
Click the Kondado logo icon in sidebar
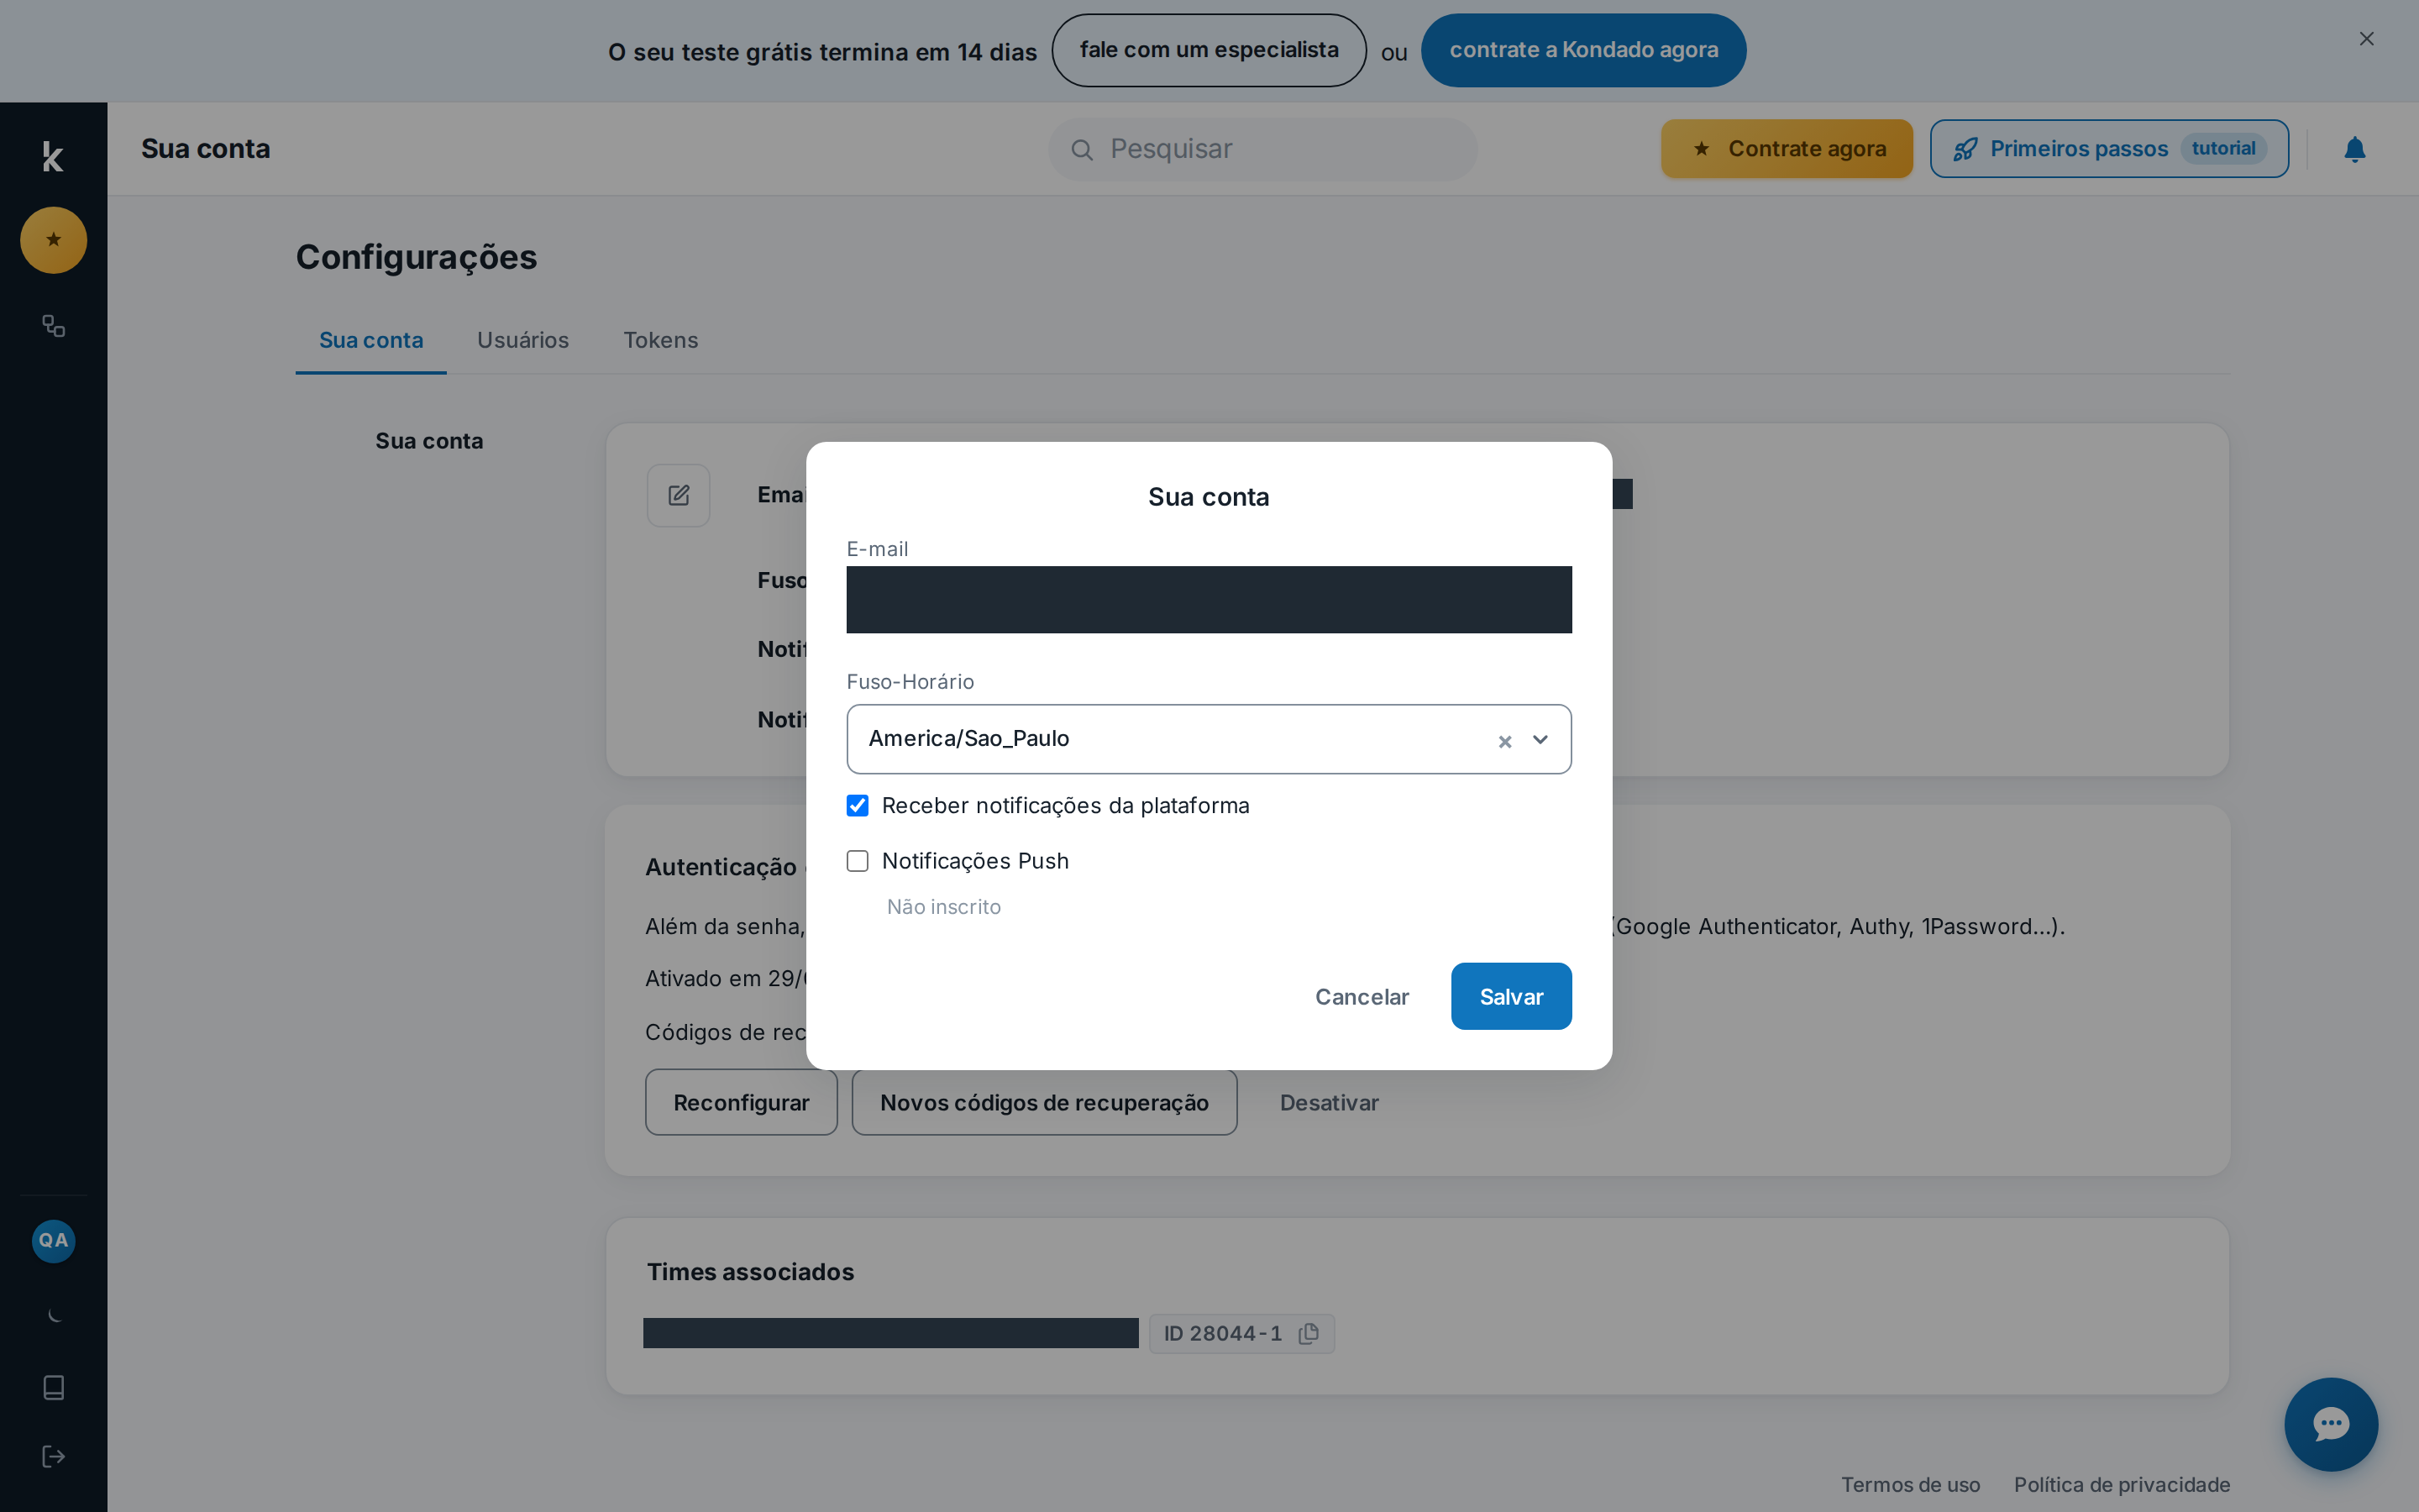[x=53, y=157]
